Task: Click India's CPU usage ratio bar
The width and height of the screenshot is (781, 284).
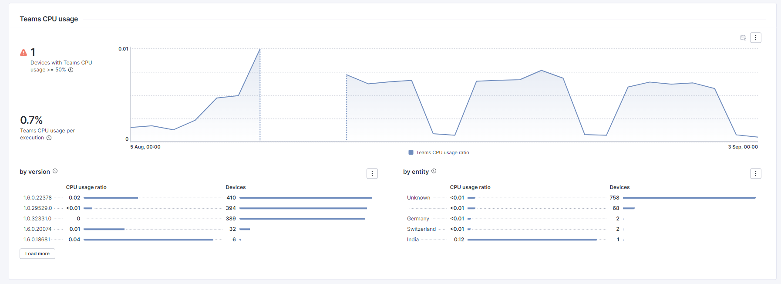Action: coord(532,240)
